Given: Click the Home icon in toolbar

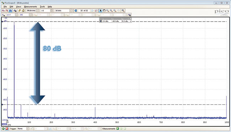Looking at the screenshot, I should point(23,11).
